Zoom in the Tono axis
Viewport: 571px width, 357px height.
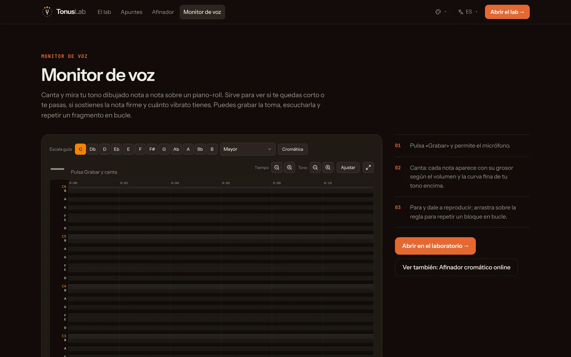tap(328, 167)
